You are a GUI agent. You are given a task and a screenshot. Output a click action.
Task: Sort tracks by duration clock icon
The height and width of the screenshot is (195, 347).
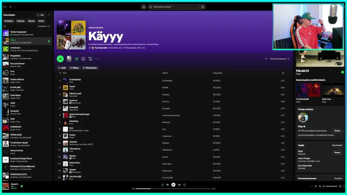click(283, 73)
